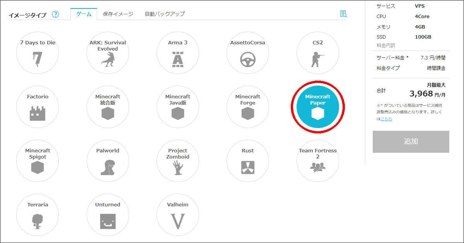
Task: Select the Palworld game image
Action: (107, 161)
